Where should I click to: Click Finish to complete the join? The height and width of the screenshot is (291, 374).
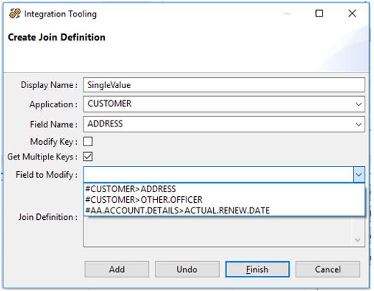(x=257, y=269)
